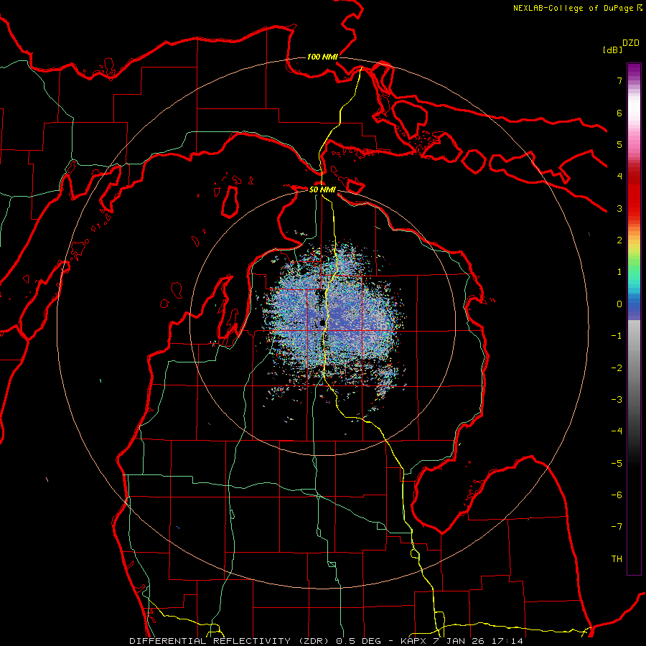The height and width of the screenshot is (646, 646).
Task: Click the DIFFERENTIAL REFLECTIVITY (ZDR) caption text
Action: point(230,641)
